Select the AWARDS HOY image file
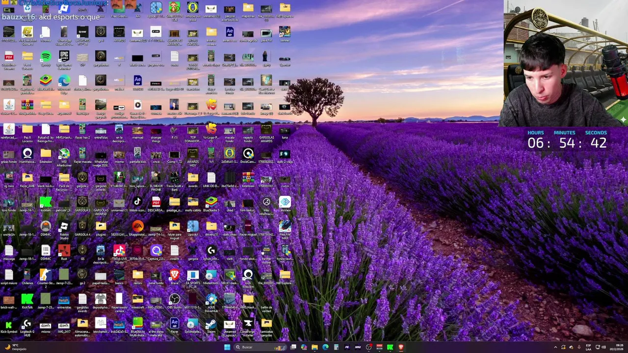 coord(193,156)
